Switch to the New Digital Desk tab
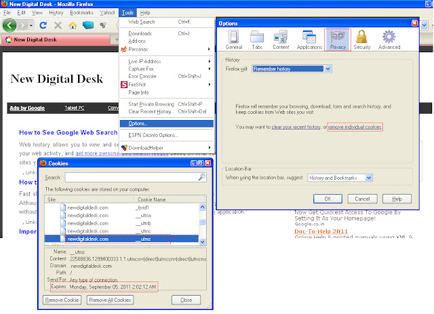This screenshot has width=434, height=314. [x=56, y=39]
